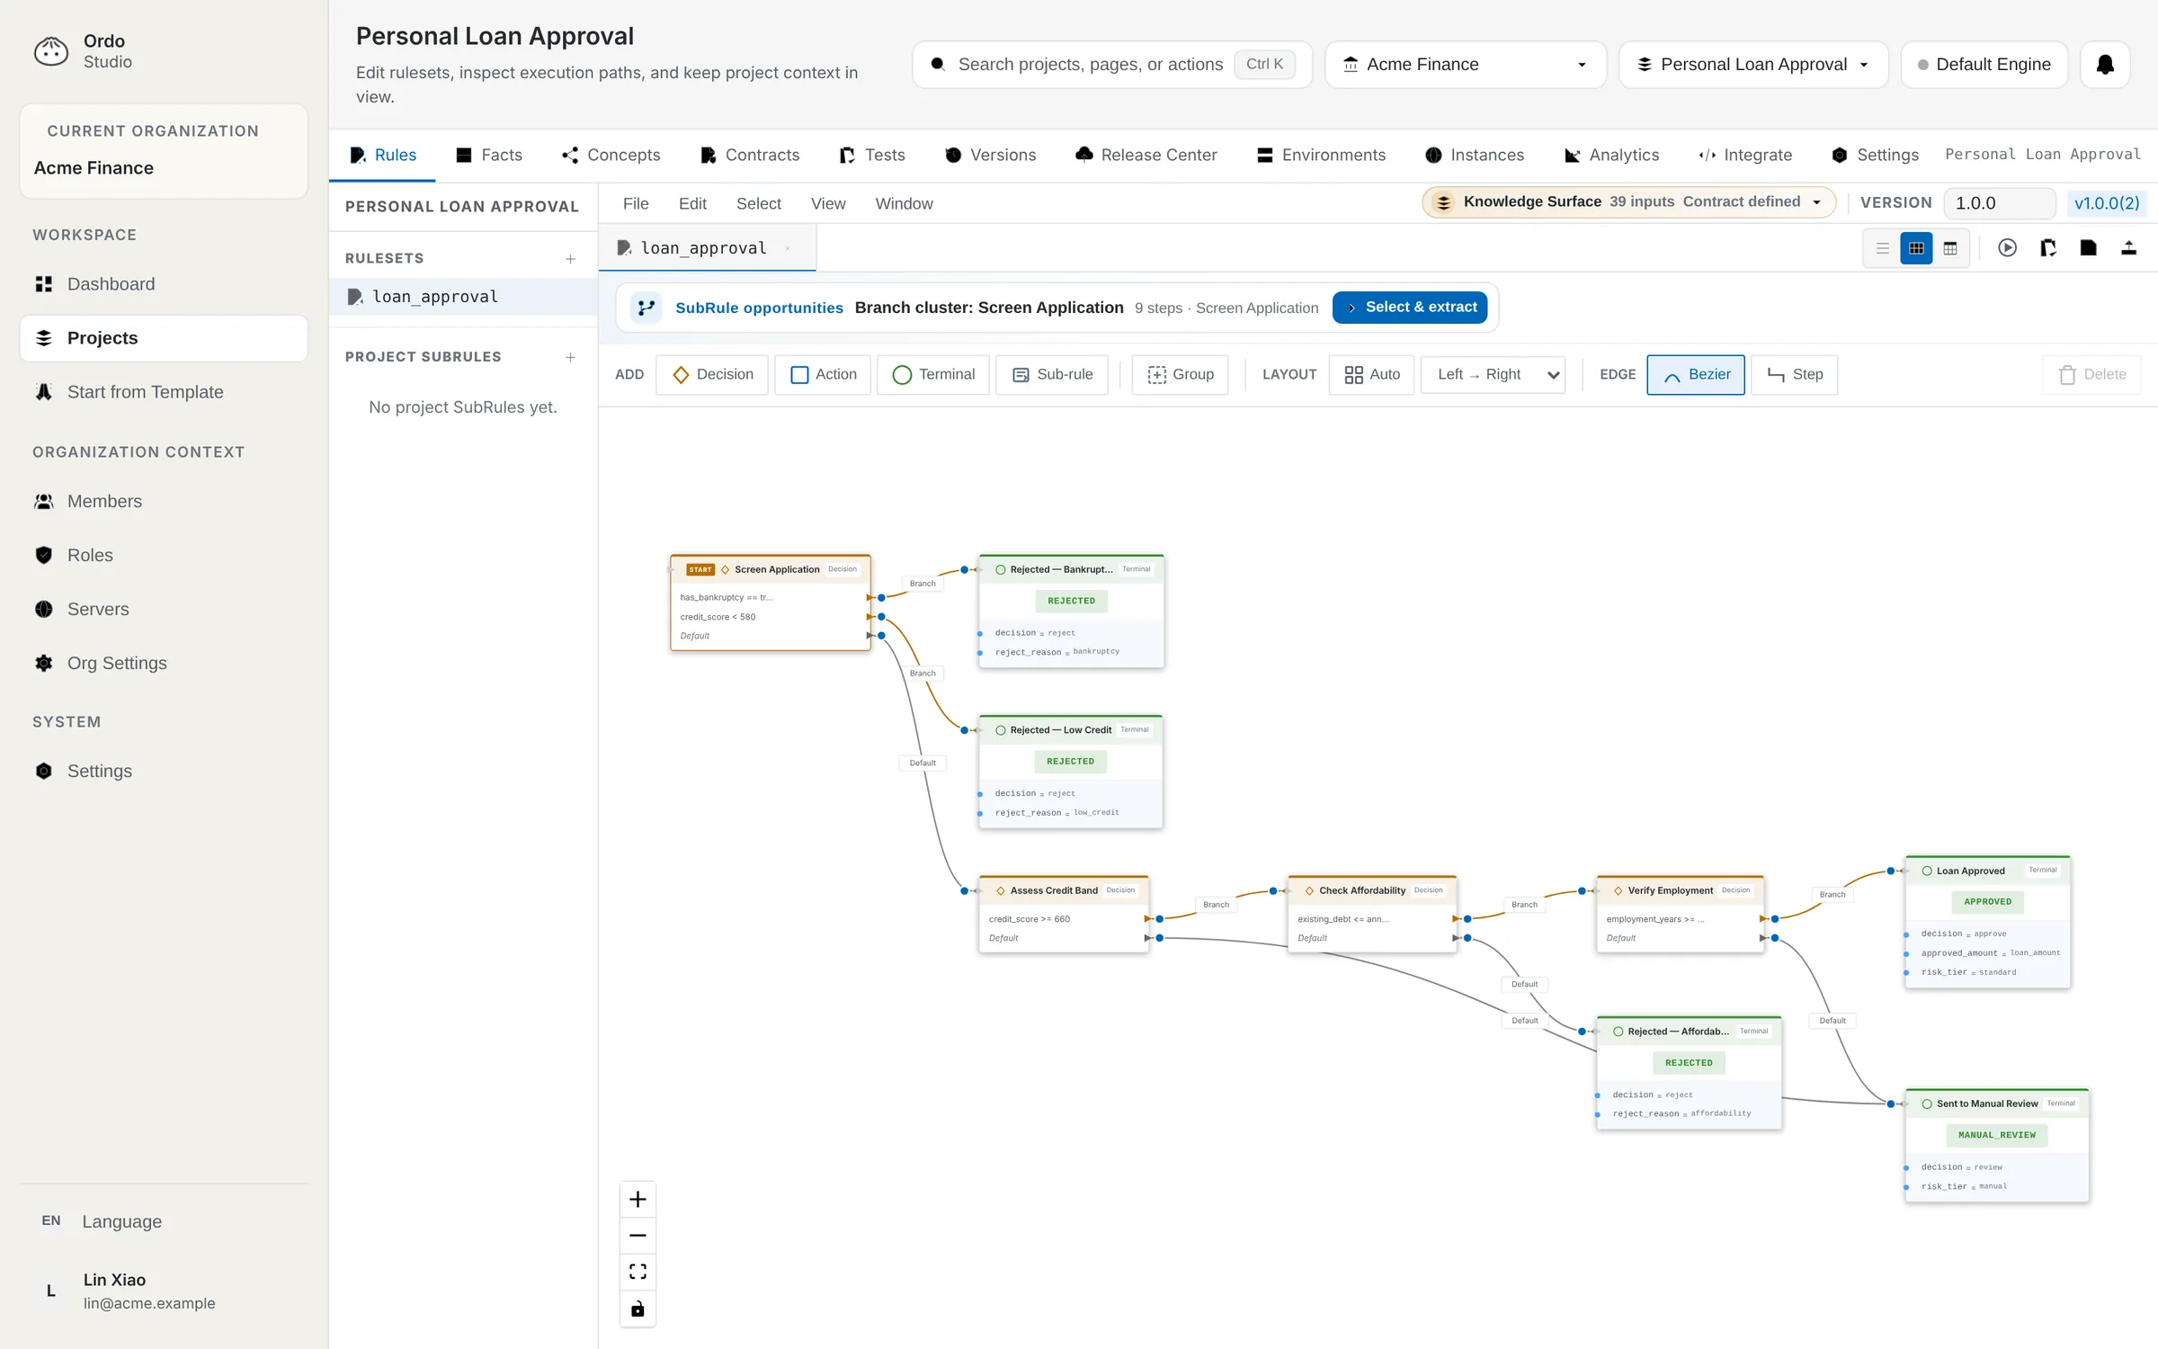Open the File menu
The height and width of the screenshot is (1349, 2158).
click(636, 204)
